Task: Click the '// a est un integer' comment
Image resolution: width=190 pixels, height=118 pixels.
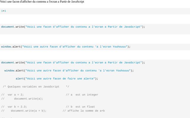Action: click(82, 95)
